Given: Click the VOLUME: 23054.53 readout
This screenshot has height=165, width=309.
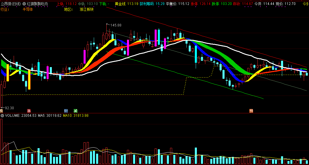Looking at the screenshot, I should (21, 116).
